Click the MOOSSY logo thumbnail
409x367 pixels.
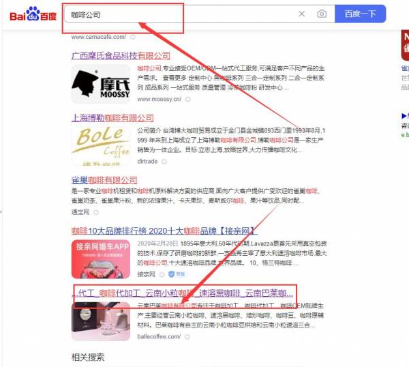(x=101, y=84)
